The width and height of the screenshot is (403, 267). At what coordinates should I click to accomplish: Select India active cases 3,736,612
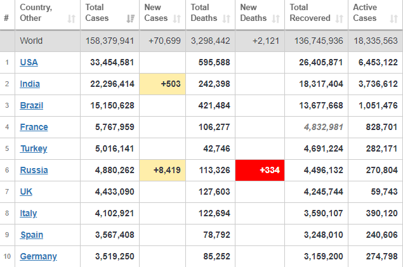coord(378,84)
